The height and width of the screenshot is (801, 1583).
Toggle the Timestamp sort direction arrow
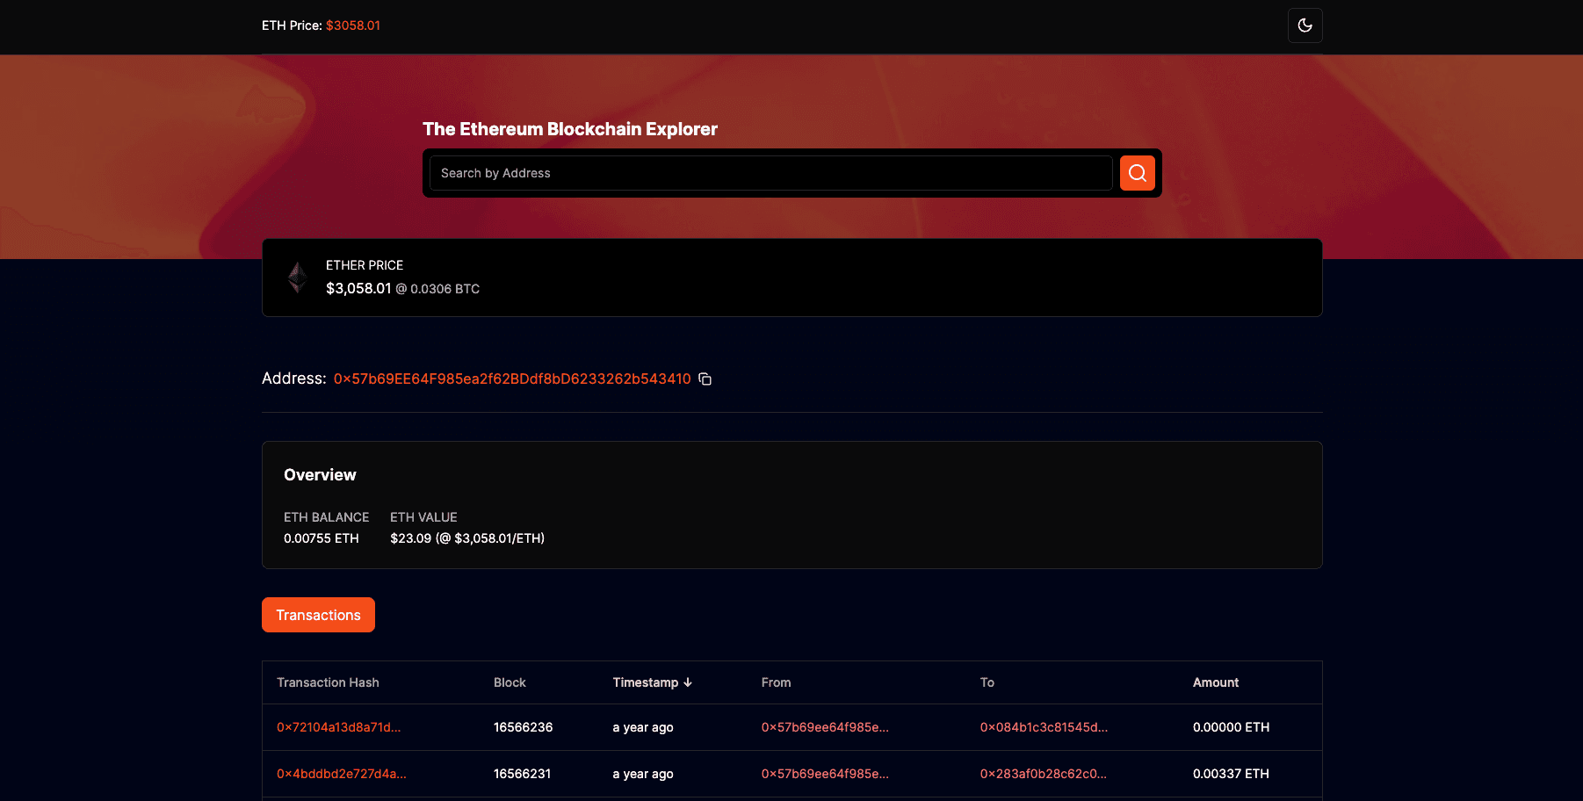[x=689, y=682]
